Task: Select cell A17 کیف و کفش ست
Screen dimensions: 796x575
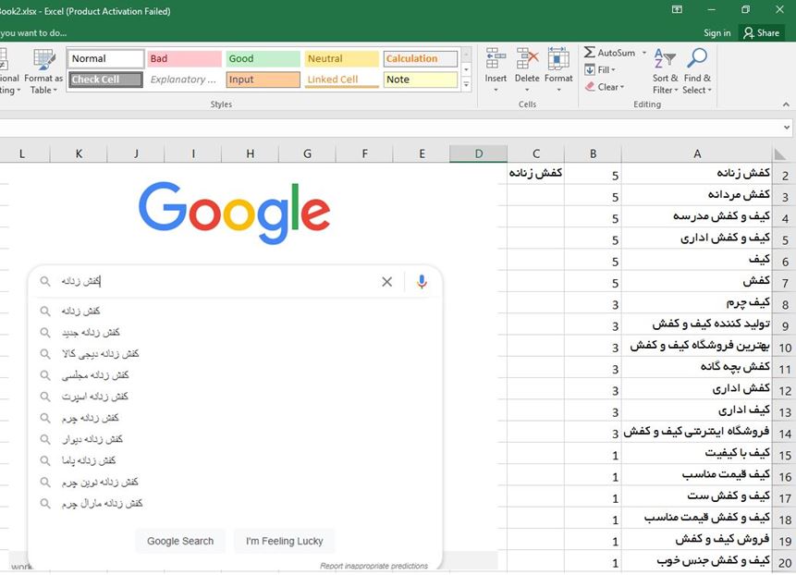Action: point(697,495)
